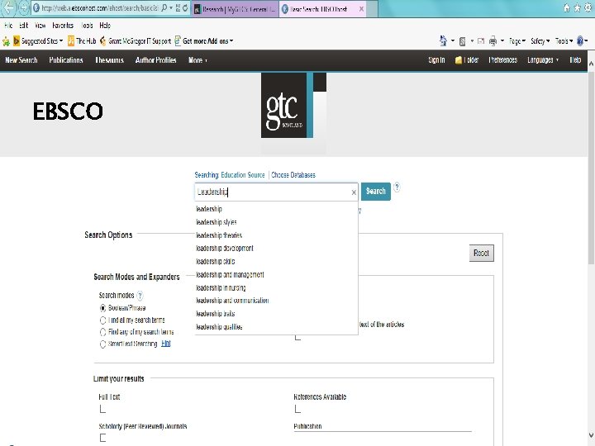Select Boolean/Phrase search mode
Viewport: 595px width, 446px height.
click(102, 308)
